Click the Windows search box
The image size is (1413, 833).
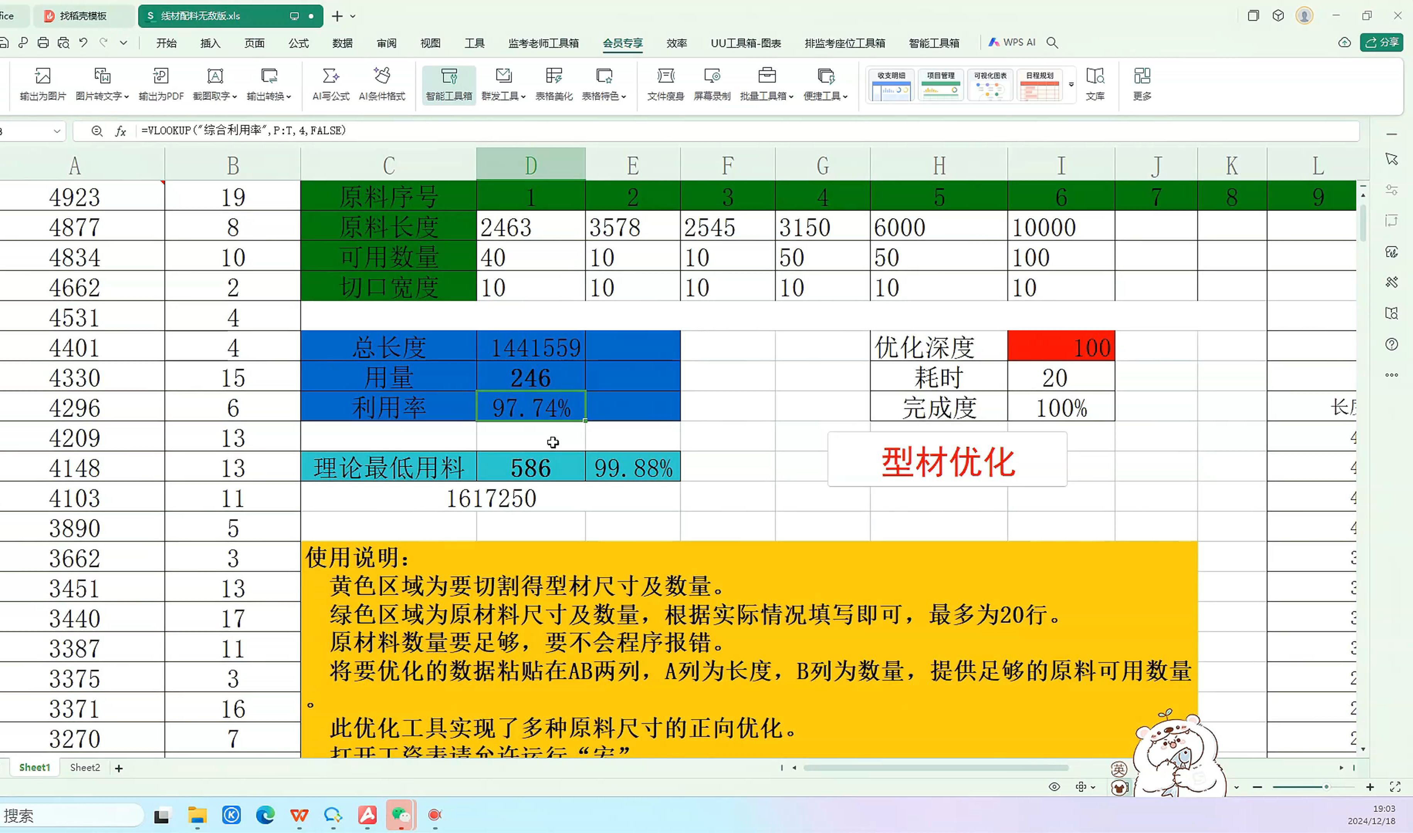pos(72,815)
